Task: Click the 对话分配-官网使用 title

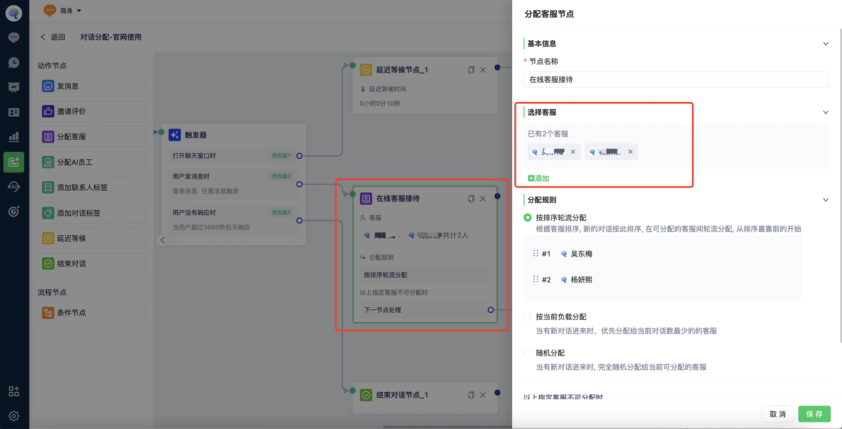Action: (x=111, y=37)
